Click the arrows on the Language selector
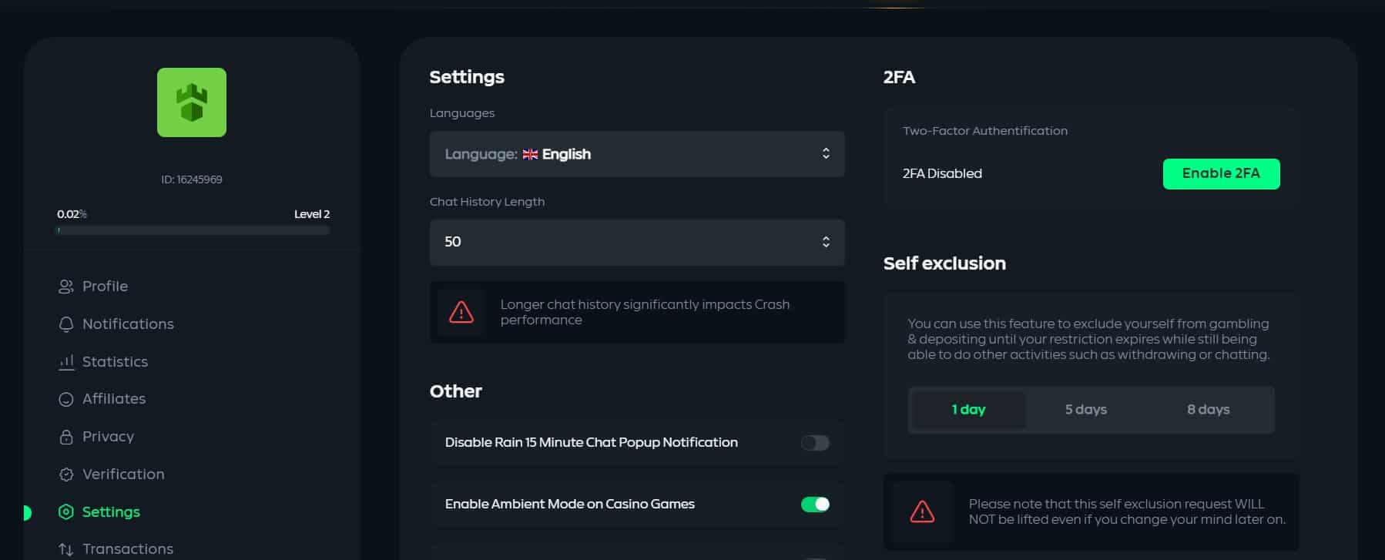The width and height of the screenshot is (1385, 560). tap(826, 153)
